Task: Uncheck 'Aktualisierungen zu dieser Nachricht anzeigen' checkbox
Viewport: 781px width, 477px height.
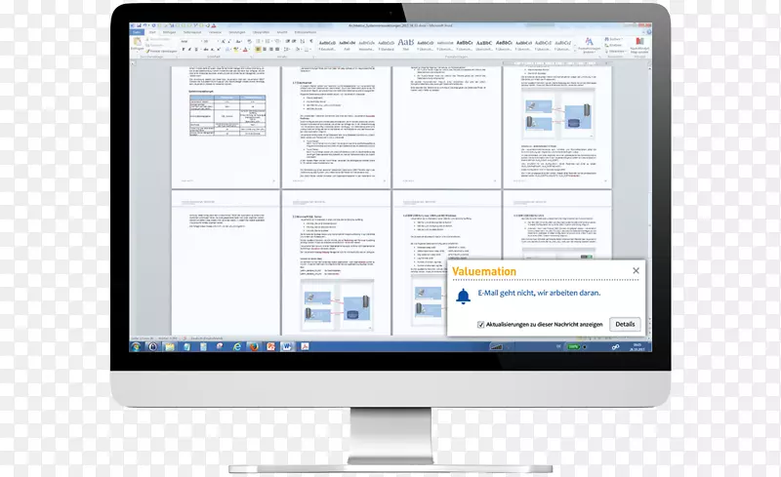Action: (x=480, y=325)
